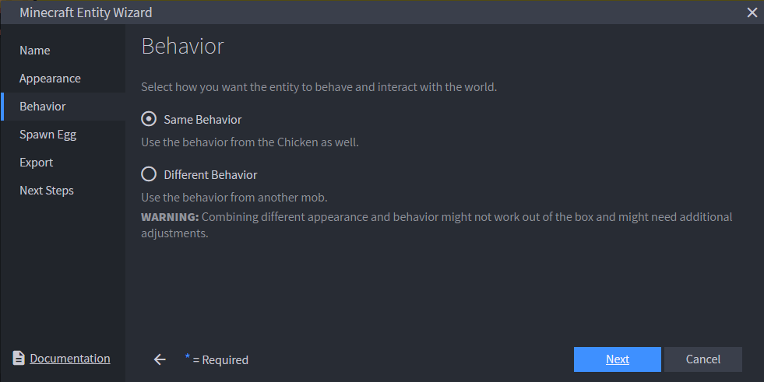
Task: Select the Behavior step in sidebar
Action: point(63,107)
